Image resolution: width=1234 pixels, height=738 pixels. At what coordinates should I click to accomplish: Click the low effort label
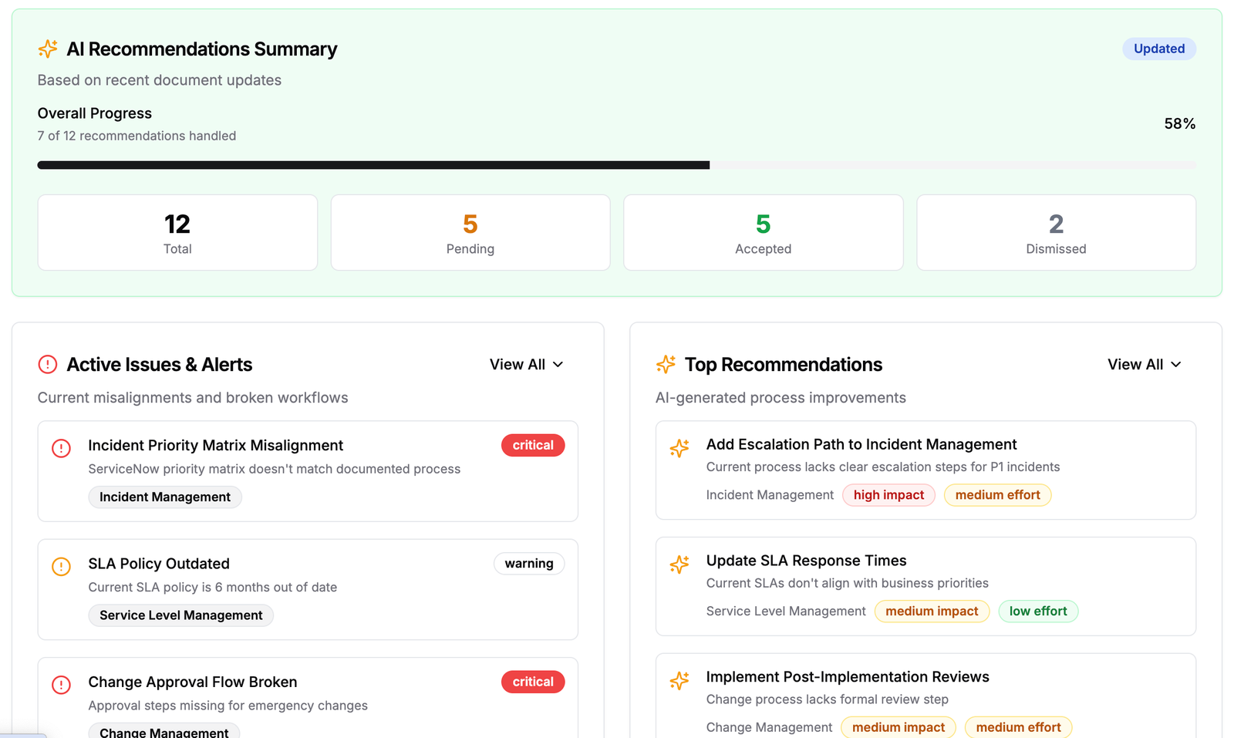click(x=1038, y=611)
